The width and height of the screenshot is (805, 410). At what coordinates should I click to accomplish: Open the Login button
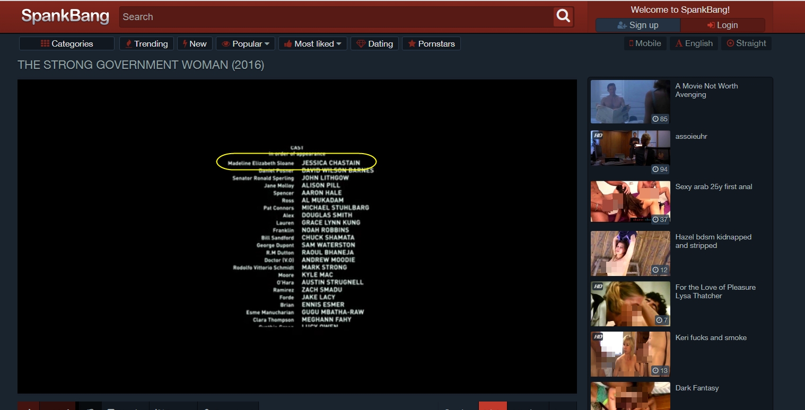tap(723, 25)
